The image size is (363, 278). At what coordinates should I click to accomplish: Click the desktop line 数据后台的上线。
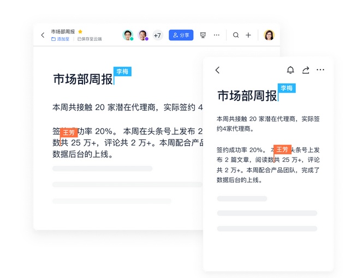[x=82, y=154]
